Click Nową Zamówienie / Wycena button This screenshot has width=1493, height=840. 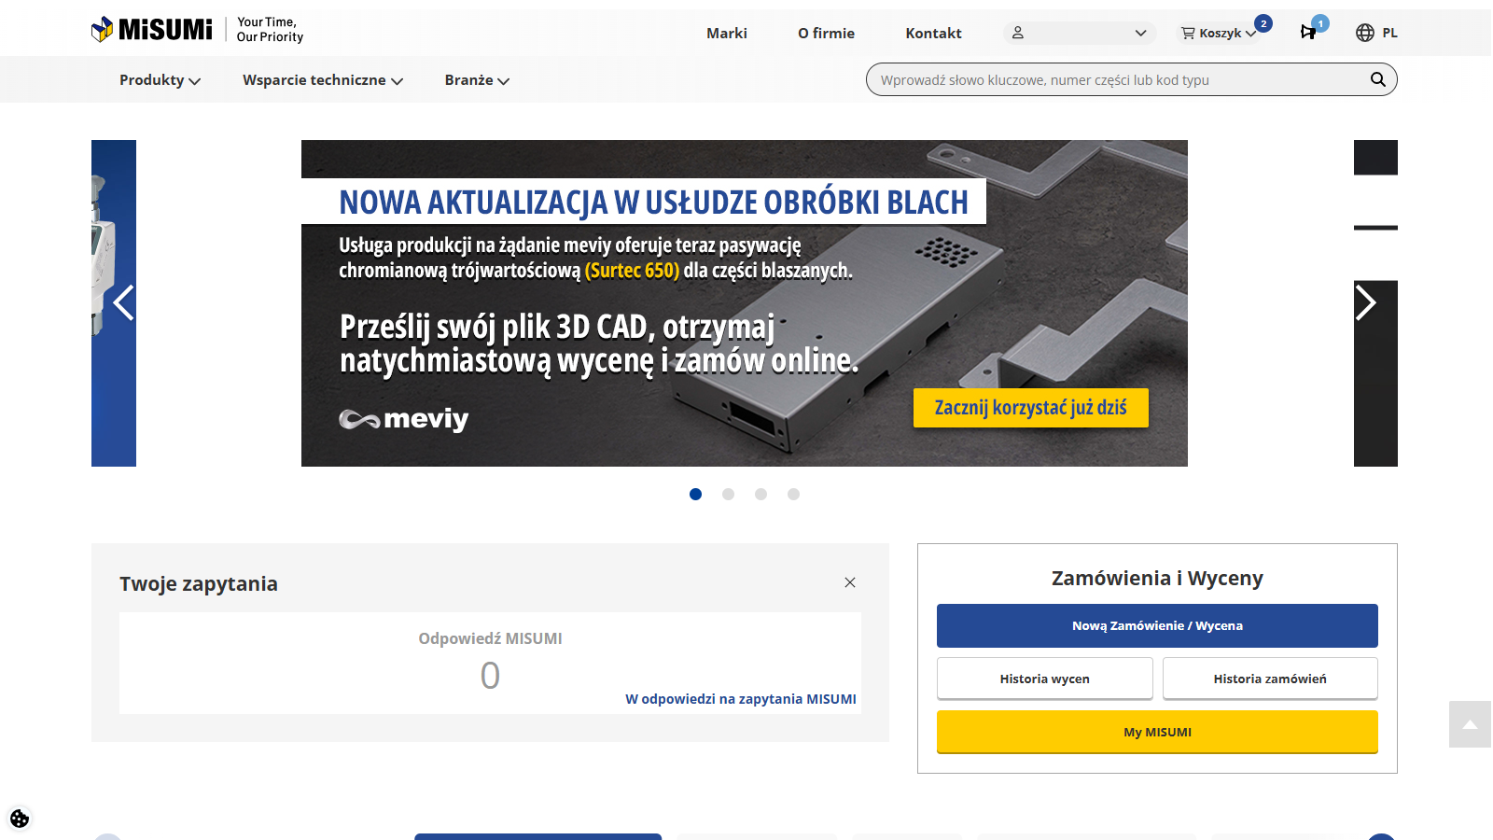[1157, 625]
